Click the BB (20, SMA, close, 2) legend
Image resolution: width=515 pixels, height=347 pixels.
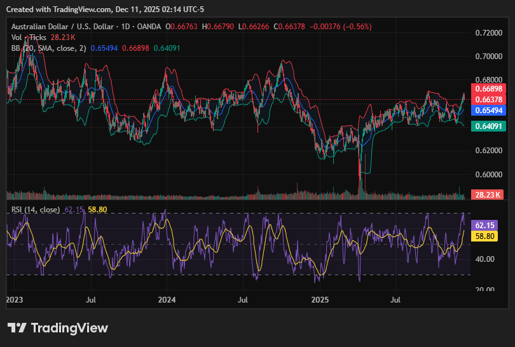click(x=47, y=48)
